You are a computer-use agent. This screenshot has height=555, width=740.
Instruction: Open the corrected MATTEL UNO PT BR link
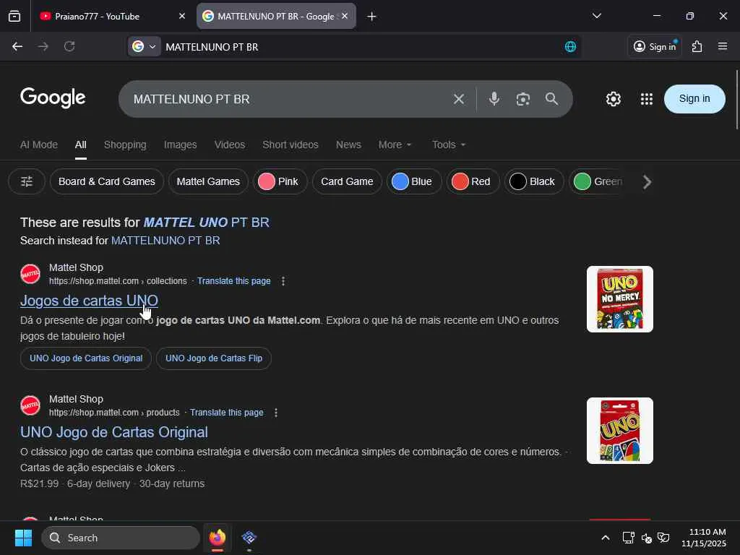point(206,223)
